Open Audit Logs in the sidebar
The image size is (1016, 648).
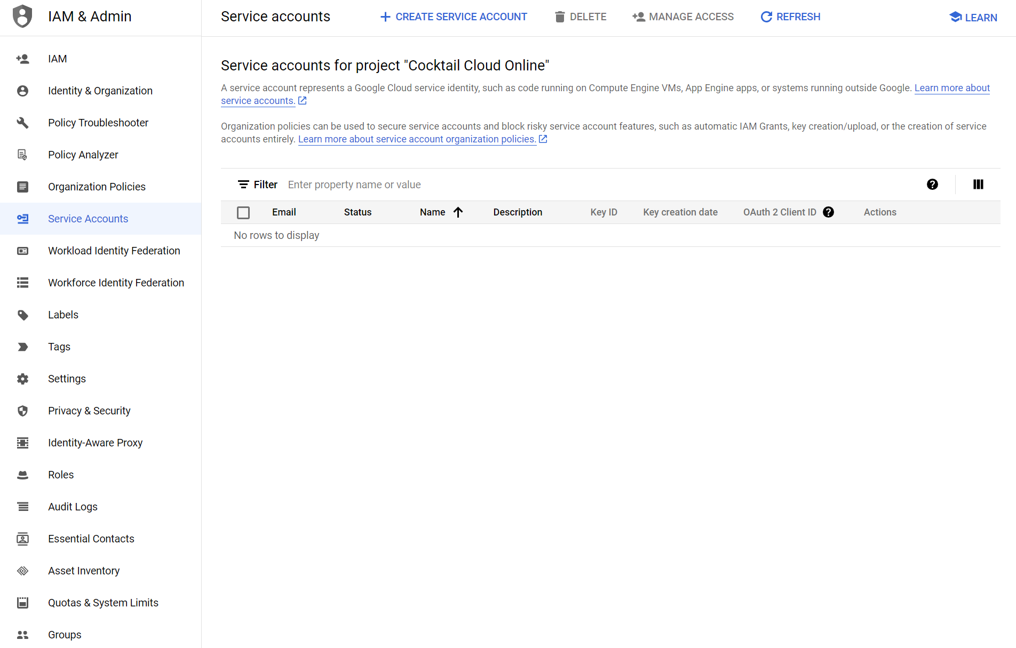click(73, 507)
